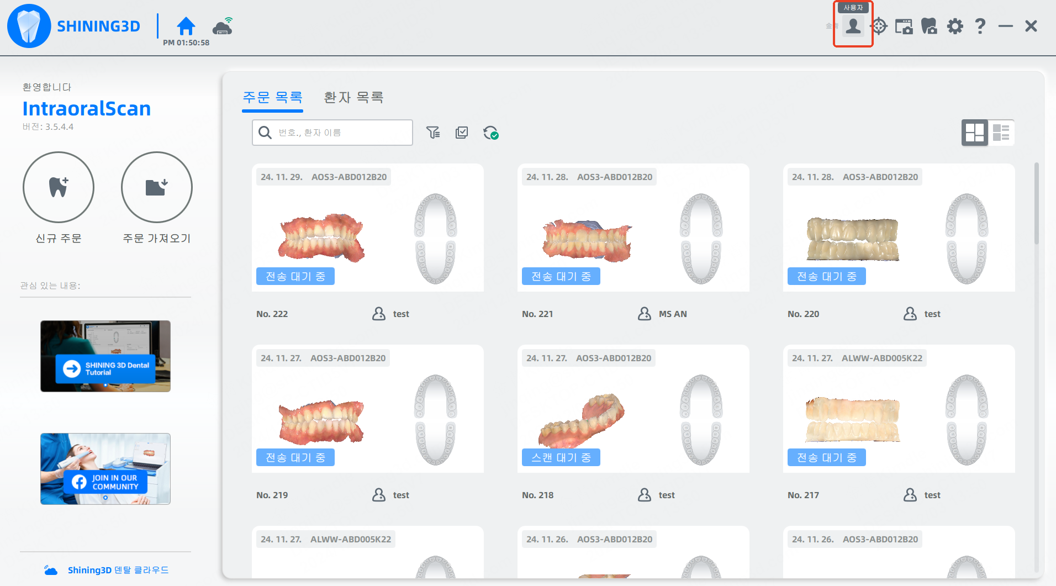The image size is (1056, 586).
Task: Go to the Home screen icon
Action: click(x=186, y=26)
